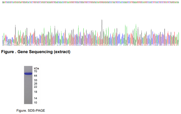The image size is (181, 114).
Task: Click the 10 kDa marker label
Action: coord(36,102)
